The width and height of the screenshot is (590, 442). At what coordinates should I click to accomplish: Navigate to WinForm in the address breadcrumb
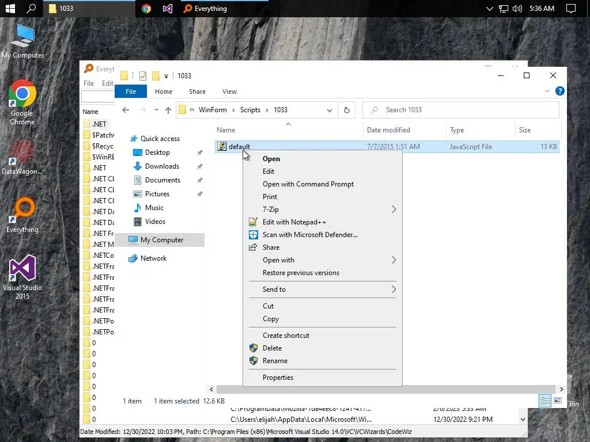[213, 110]
